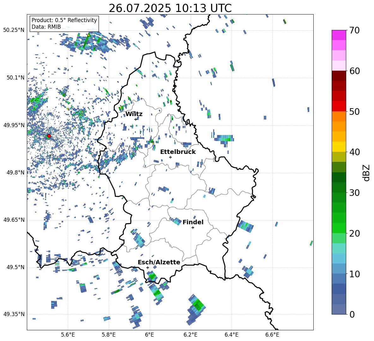
Task: Click the dark maroon colorbar segment below 60
Action: (x=339, y=76)
